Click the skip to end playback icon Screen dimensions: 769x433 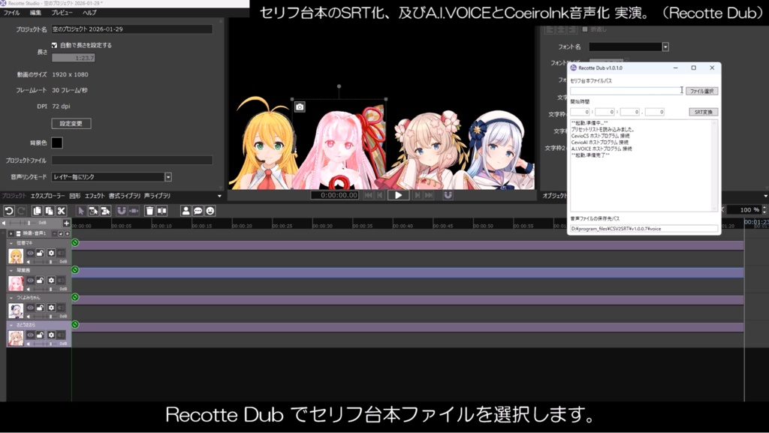[x=429, y=195]
